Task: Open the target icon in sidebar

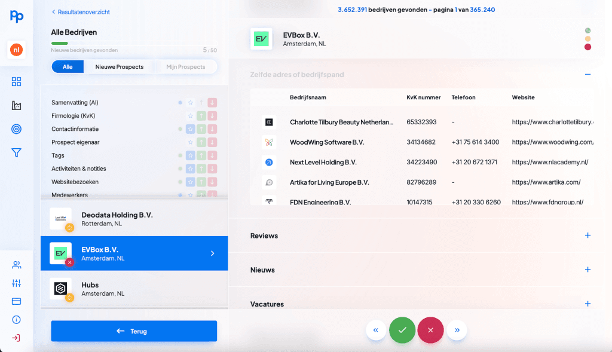Action: tap(16, 129)
